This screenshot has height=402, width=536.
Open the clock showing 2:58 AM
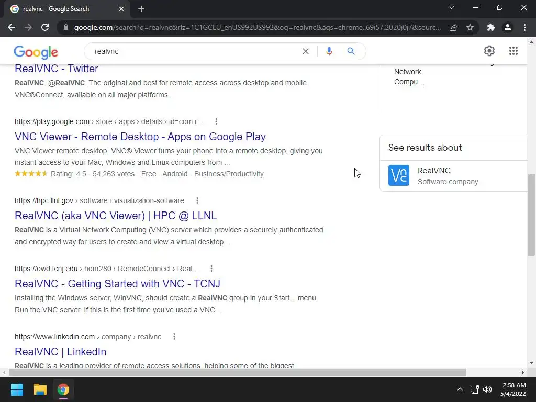(x=513, y=389)
